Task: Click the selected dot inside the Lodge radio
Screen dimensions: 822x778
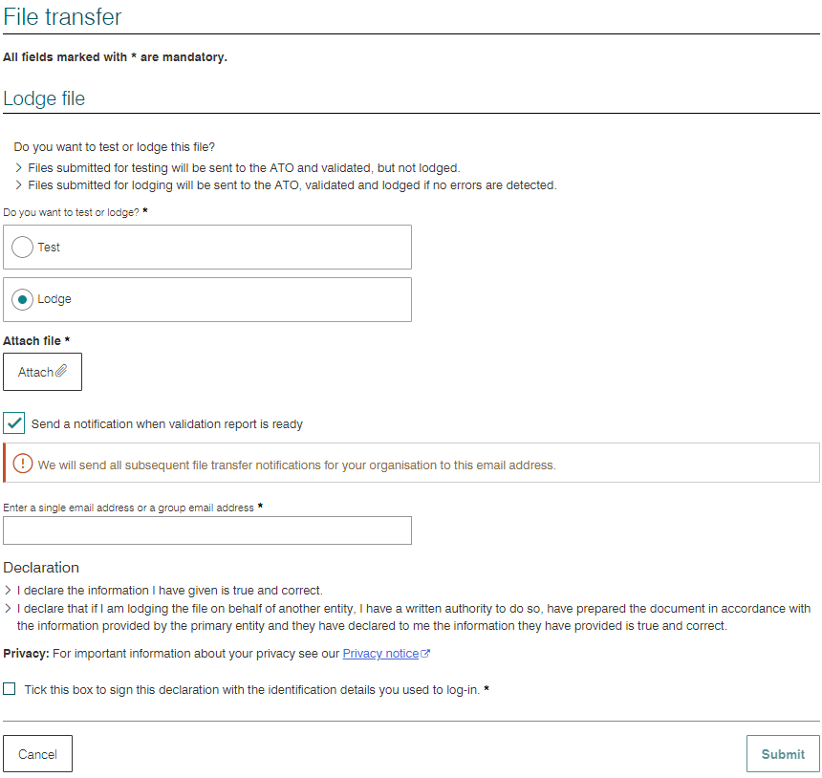Action: (21, 299)
